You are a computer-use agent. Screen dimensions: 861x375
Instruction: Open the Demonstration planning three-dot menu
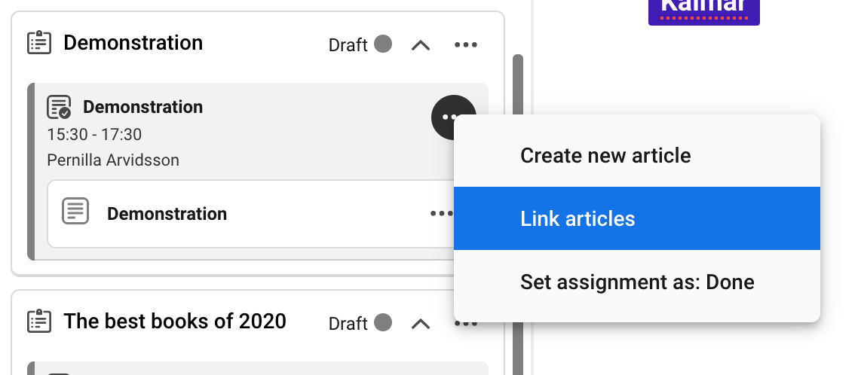pos(466,45)
